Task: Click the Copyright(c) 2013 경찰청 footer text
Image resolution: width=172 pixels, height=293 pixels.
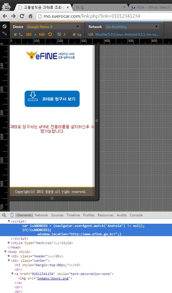Action: [x=50, y=192]
